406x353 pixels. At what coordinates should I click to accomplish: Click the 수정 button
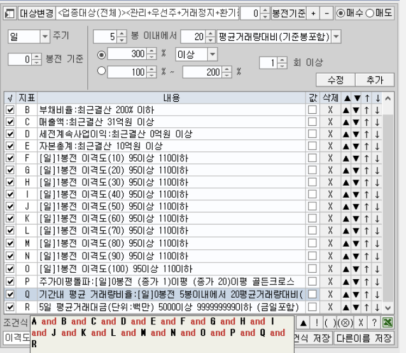pos(335,80)
